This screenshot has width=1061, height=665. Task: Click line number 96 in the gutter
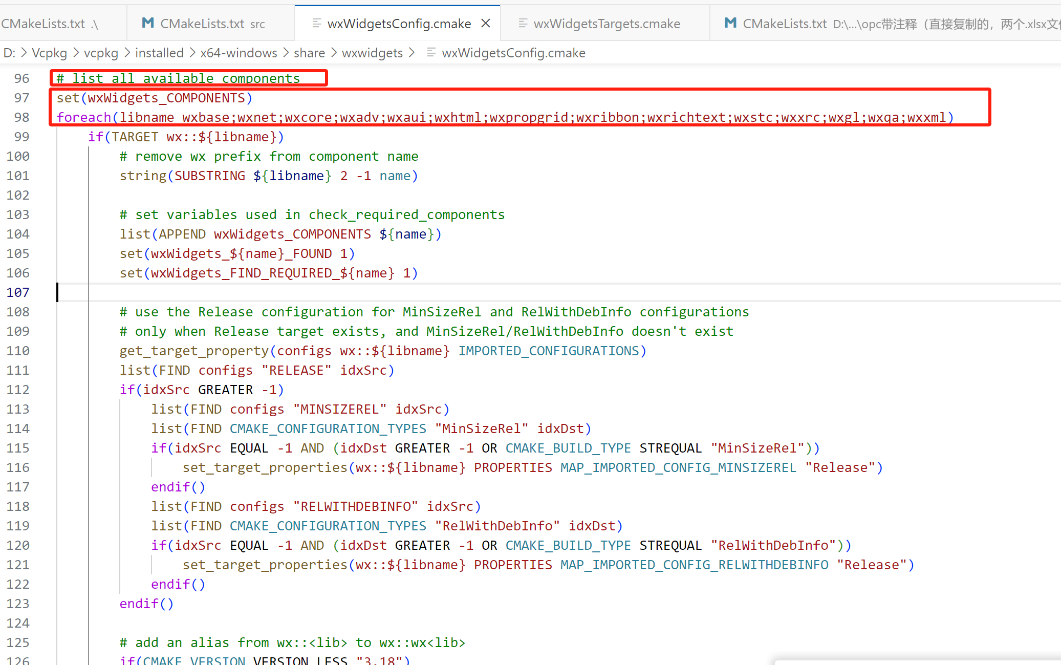(x=22, y=78)
